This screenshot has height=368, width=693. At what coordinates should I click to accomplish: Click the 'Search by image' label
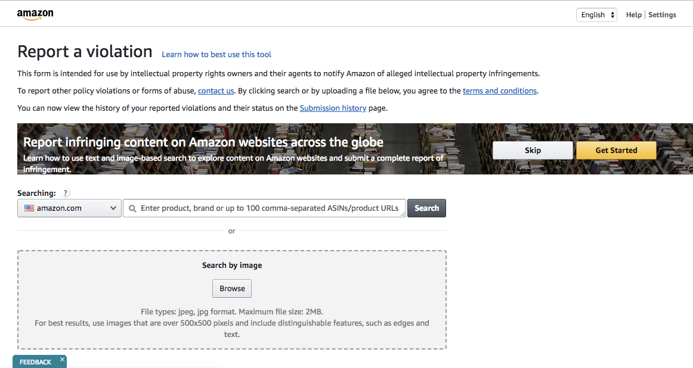pyautogui.click(x=232, y=265)
